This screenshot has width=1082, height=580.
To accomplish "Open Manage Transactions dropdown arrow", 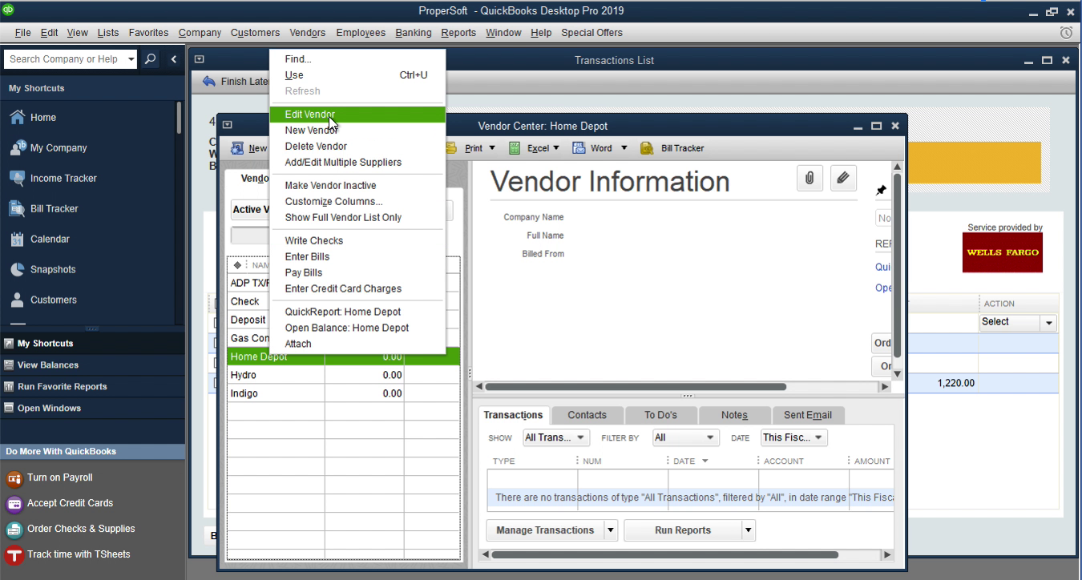I will coord(611,530).
